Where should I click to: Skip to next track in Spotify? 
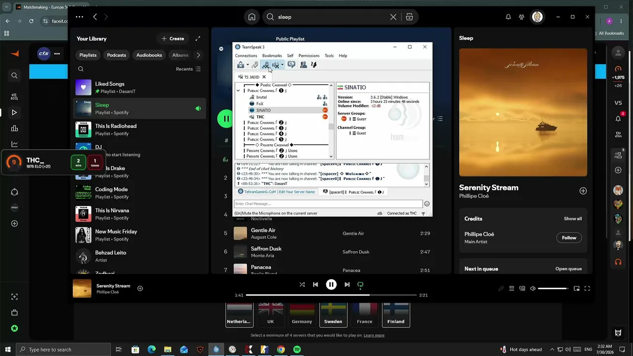pos(347,285)
